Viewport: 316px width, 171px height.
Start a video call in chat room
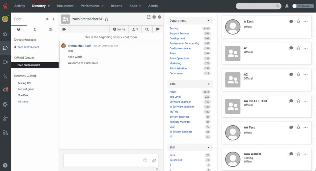tap(64, 29)
